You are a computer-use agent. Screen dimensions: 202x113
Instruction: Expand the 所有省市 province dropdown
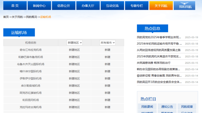(107, 43)
